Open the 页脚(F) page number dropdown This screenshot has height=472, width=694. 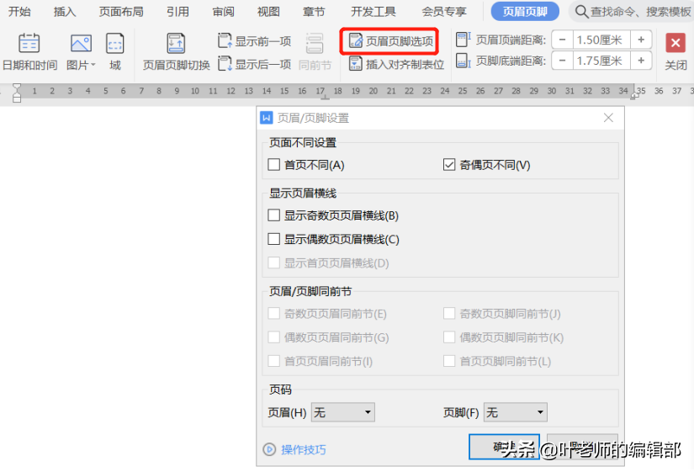[516, 412]
